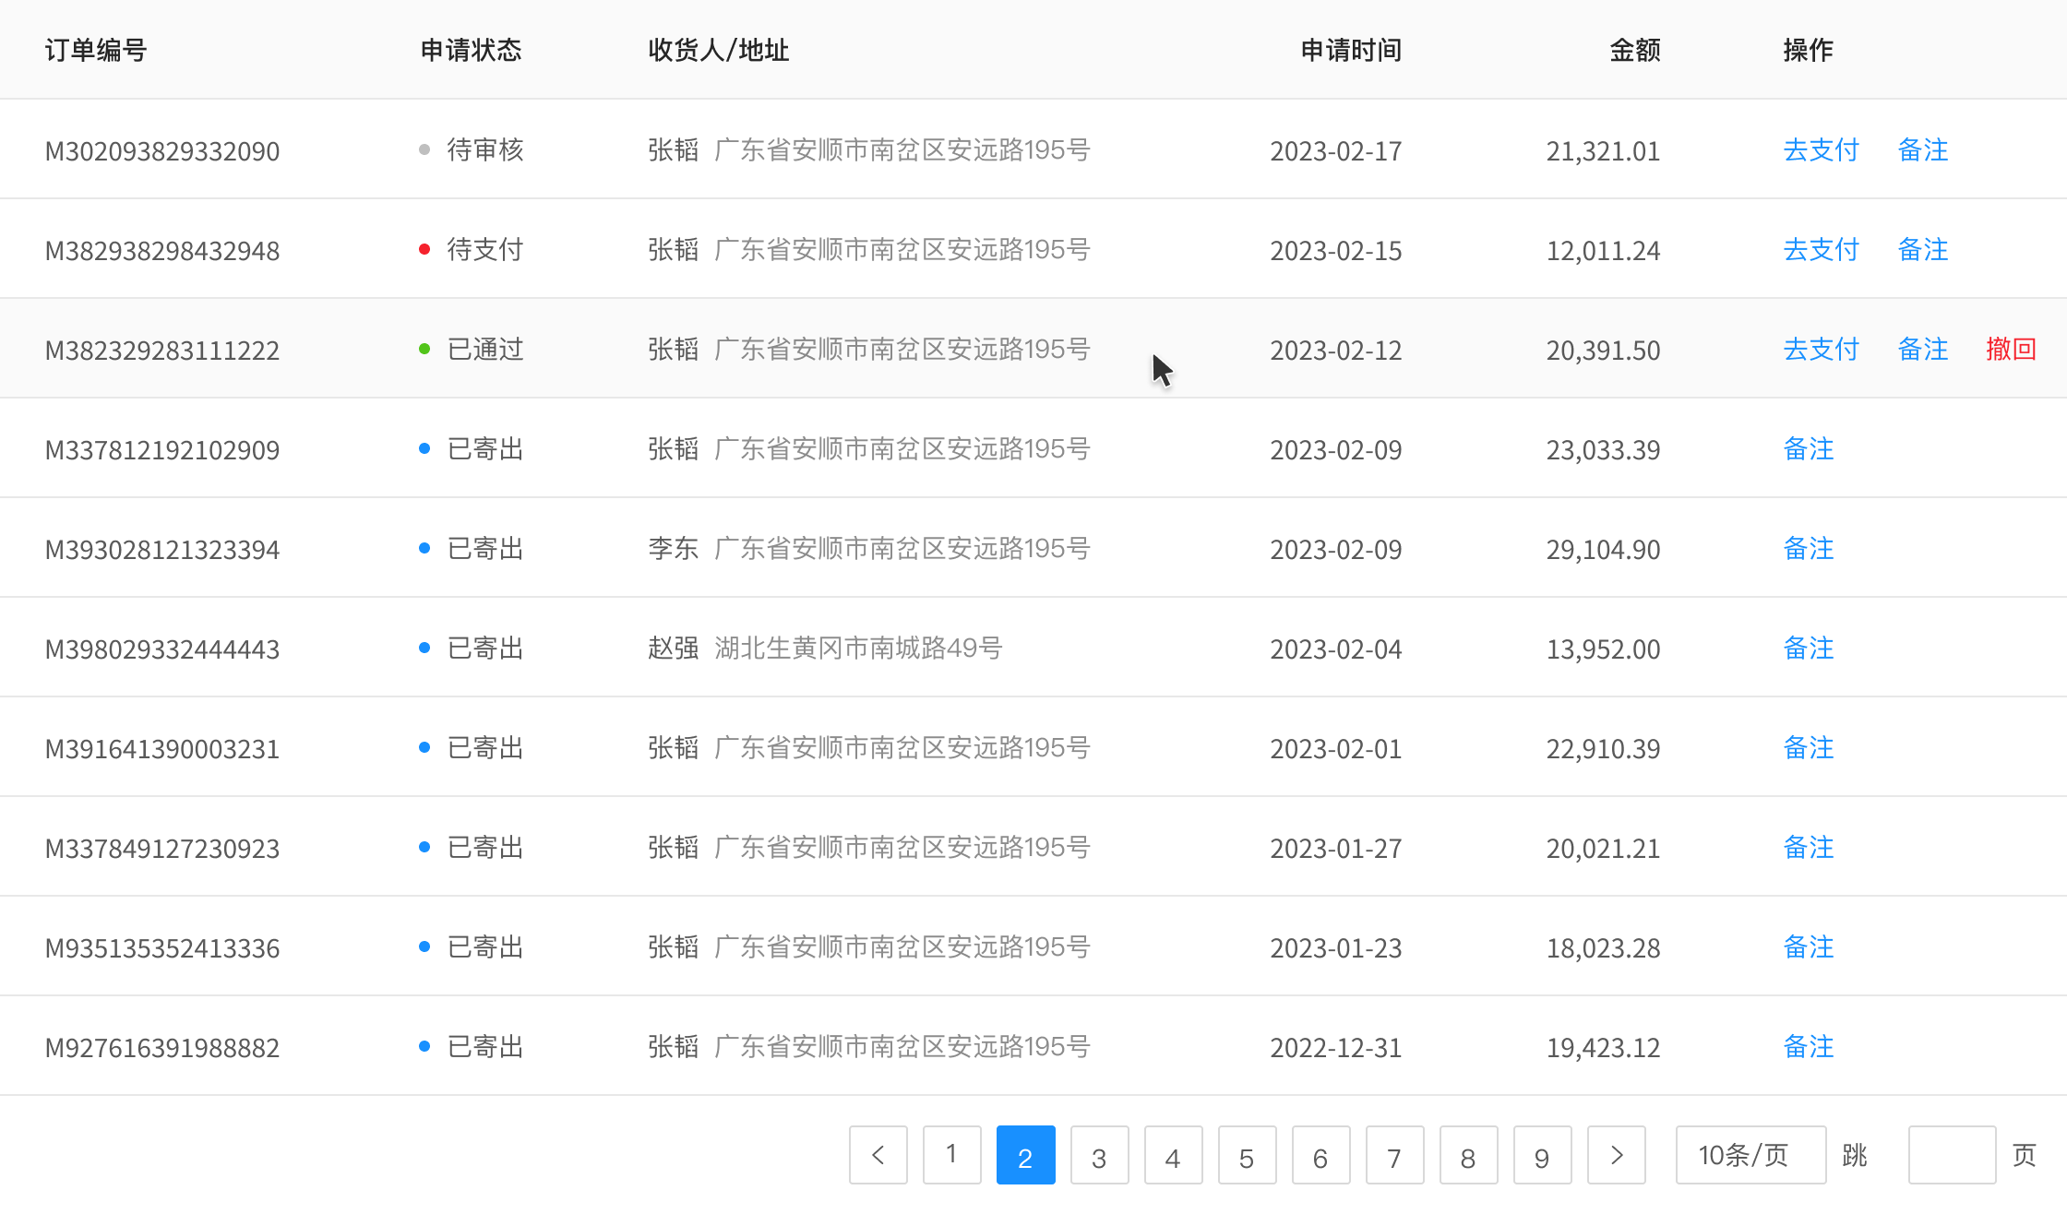
Task: Click 备注 for order M92761639198888
Action: tap(1808, 1046)
